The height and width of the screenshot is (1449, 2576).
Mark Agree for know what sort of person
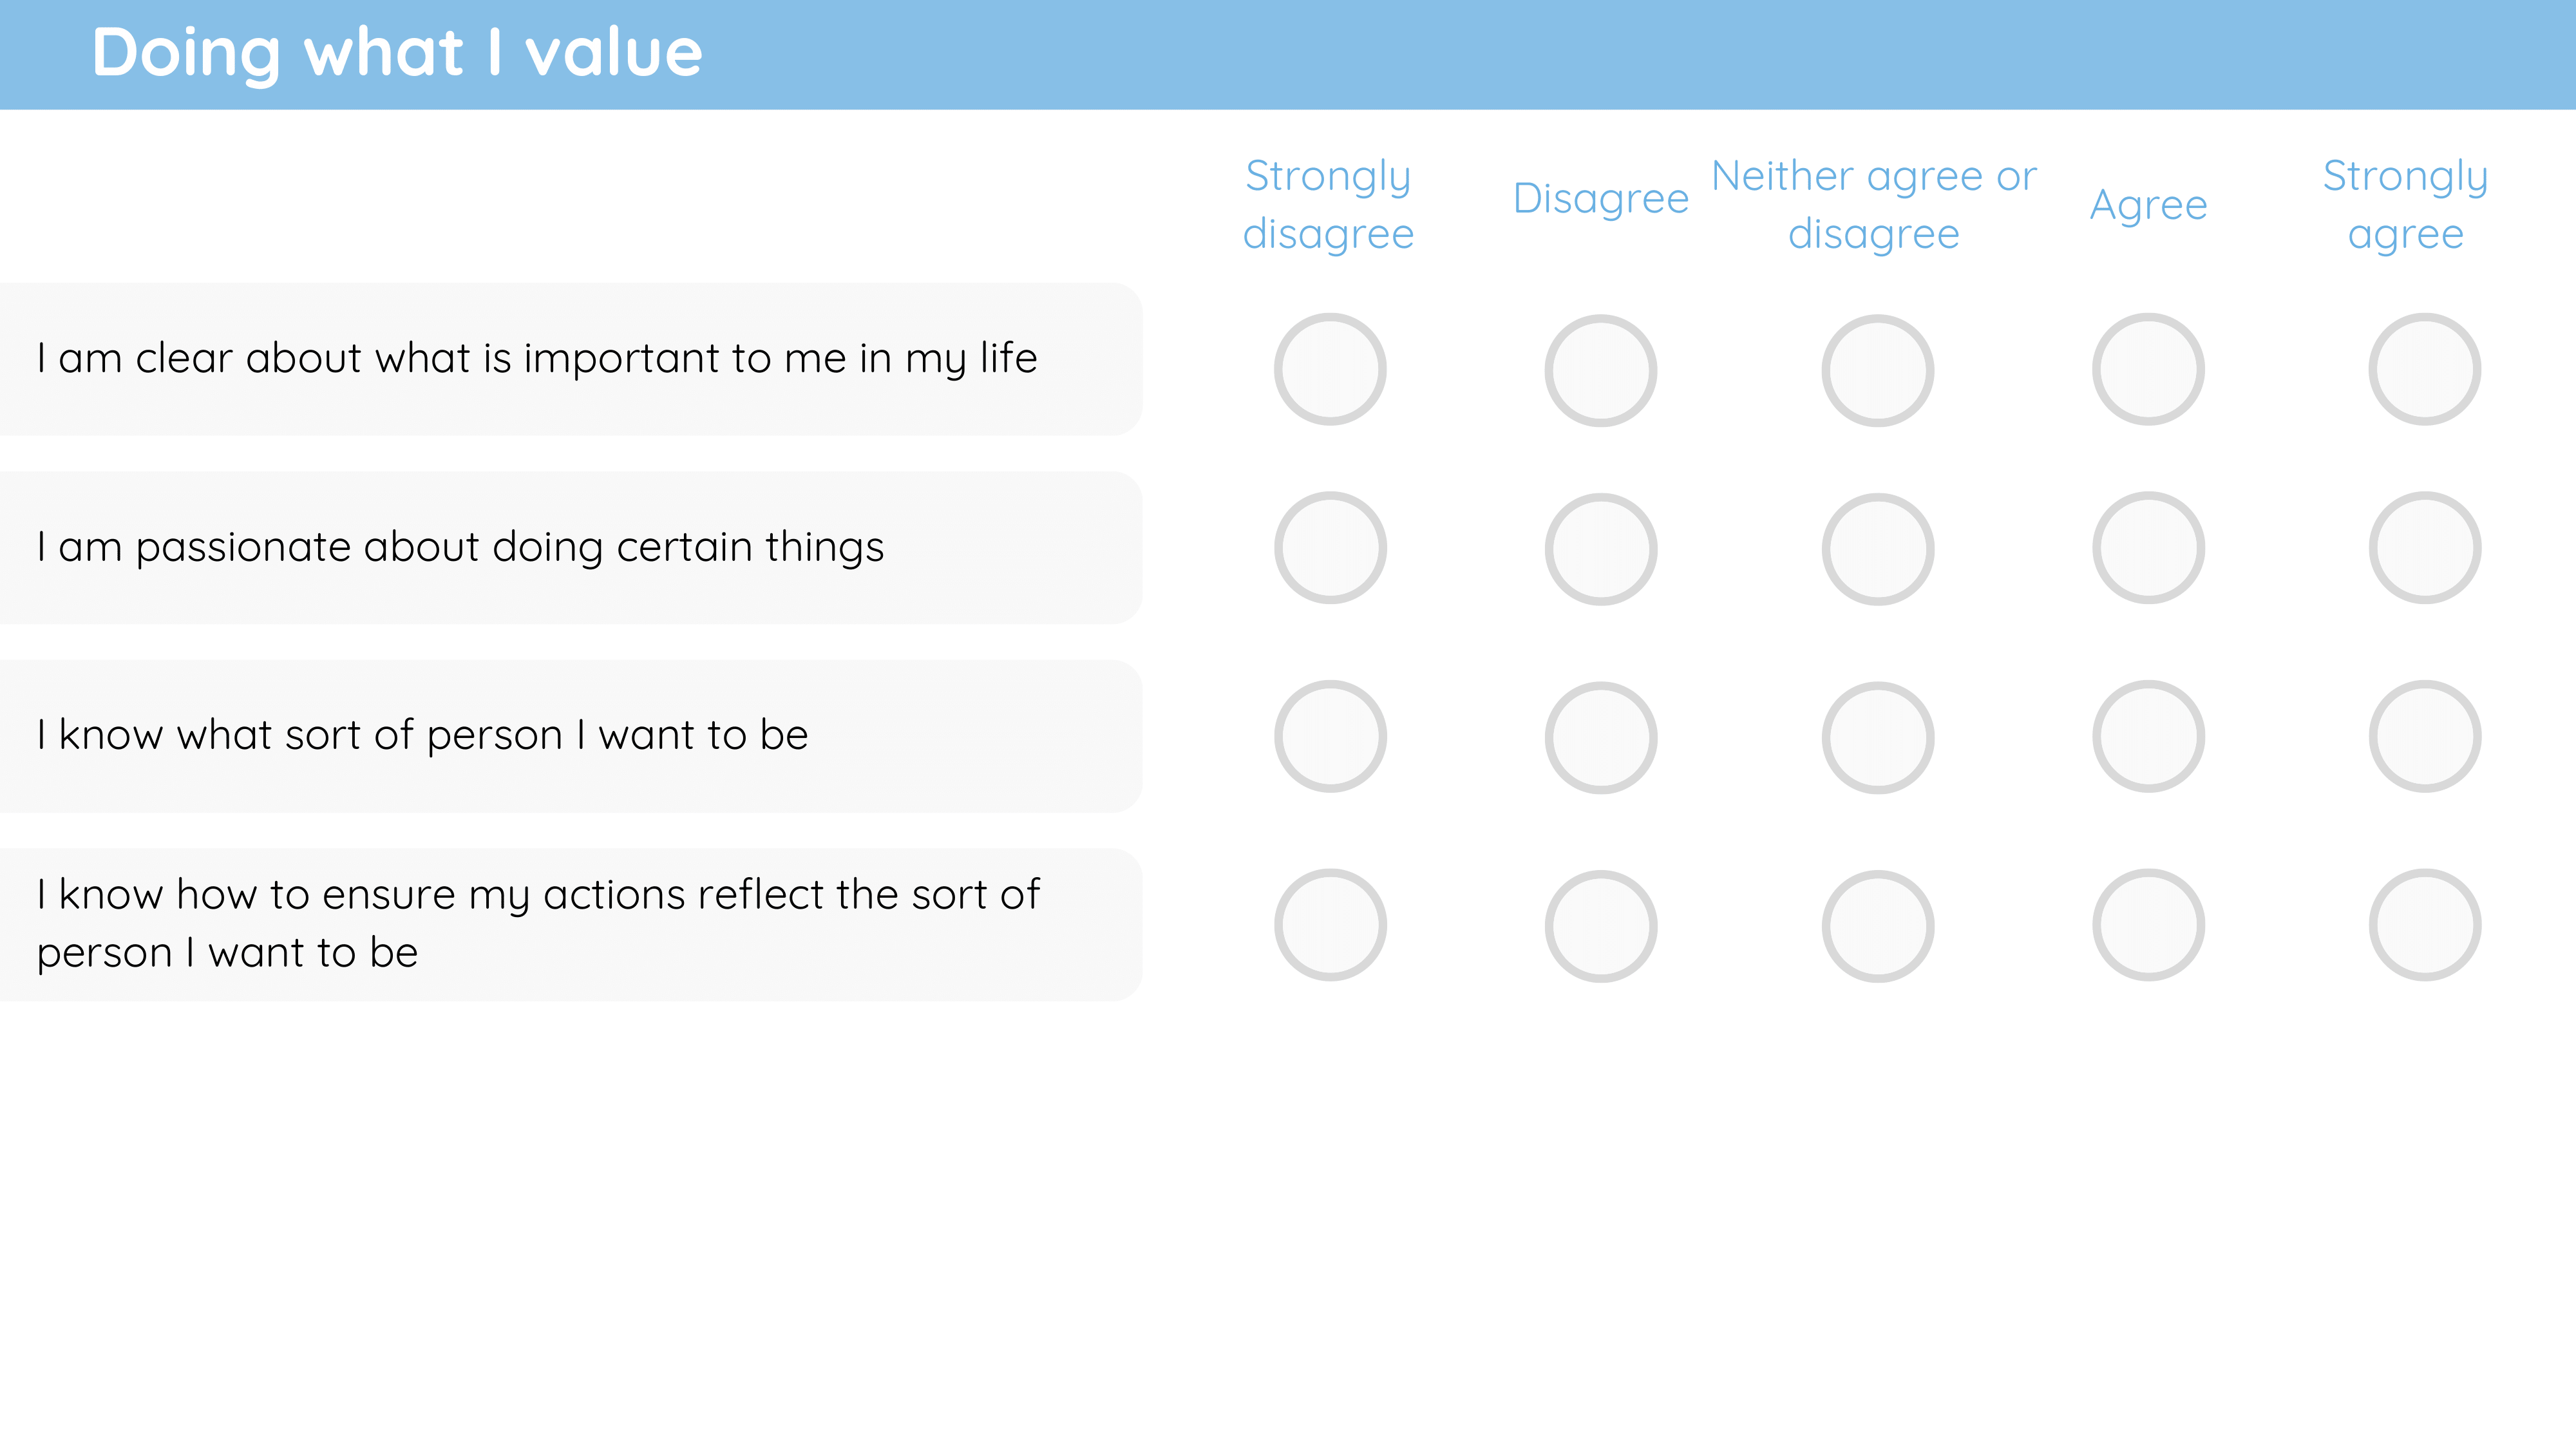[2149, 737]
